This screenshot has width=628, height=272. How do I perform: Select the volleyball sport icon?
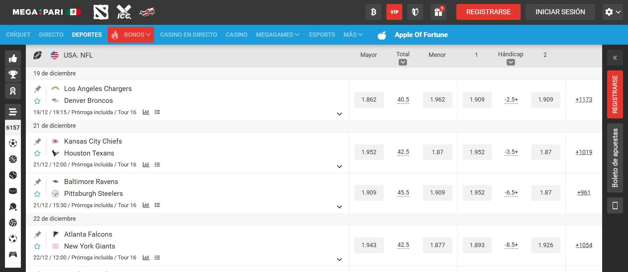[13, 223]
